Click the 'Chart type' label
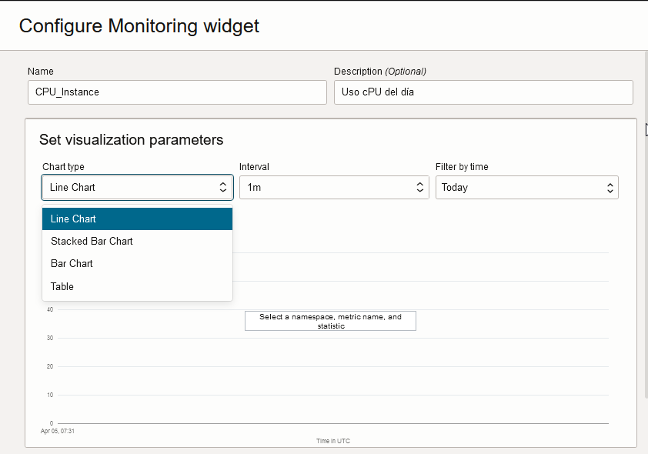Viewport: 648px width, 454px height. (63, 167)
